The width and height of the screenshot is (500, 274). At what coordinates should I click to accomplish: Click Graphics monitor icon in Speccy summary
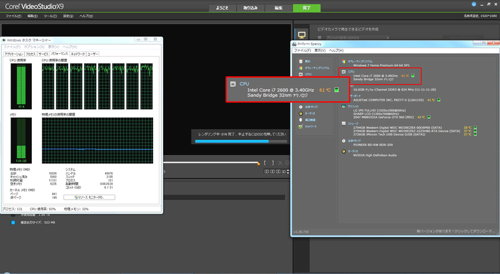(x=344, y=106)
